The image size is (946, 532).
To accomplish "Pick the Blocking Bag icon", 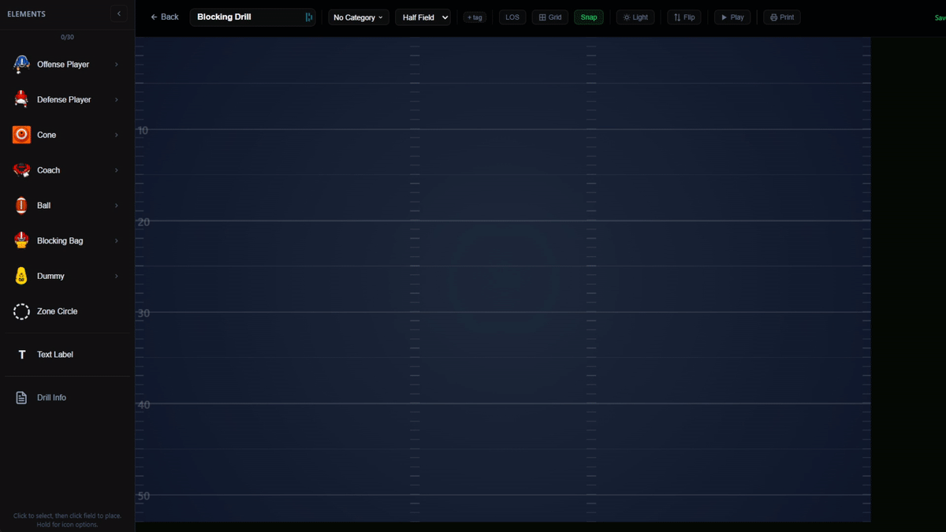I will pyautogui.click(x=21, y=240).
